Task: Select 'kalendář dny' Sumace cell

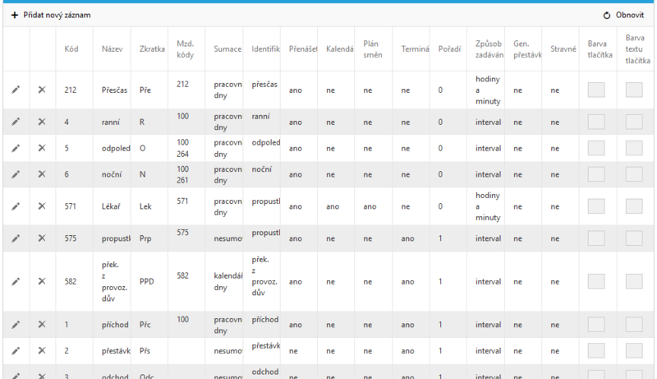Action: tap(228, 281)
